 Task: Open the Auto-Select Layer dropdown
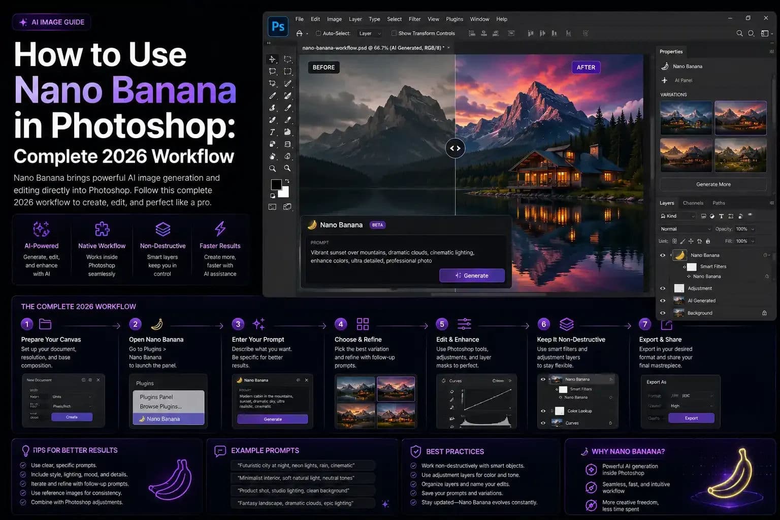tap(369, 34)
